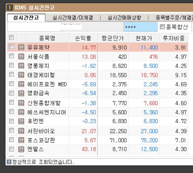Select stock name 서울식품
The width and height of the screenshot is (193, 173).
pos(38,57)
